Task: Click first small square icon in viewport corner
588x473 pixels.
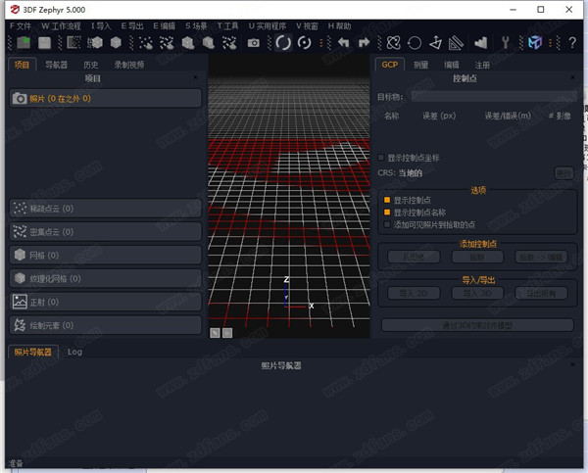Action: pyautogui.click(x=215, y=333)
